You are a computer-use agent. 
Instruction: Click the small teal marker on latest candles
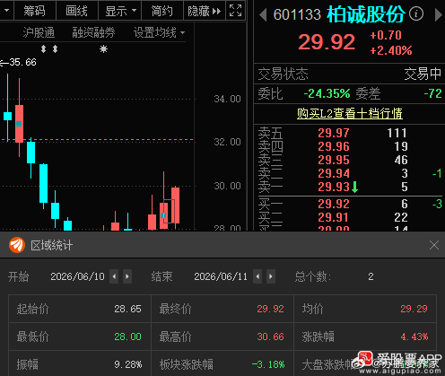coord(163,215)
